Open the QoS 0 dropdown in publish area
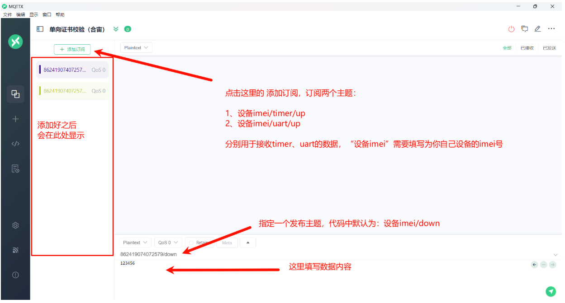 (x=168, y=242)
